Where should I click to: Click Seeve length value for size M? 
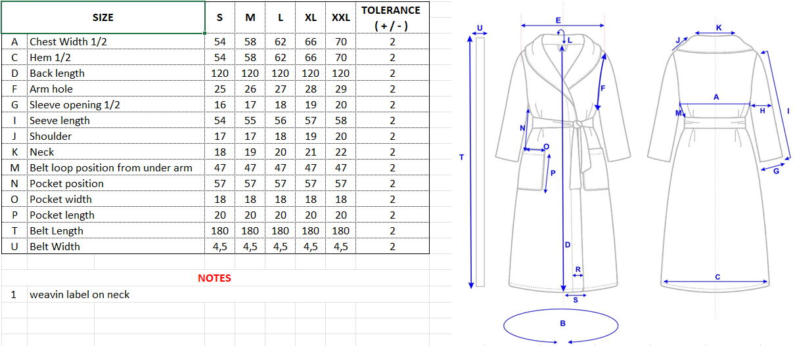pyautogui.click(x=250, y=120)
